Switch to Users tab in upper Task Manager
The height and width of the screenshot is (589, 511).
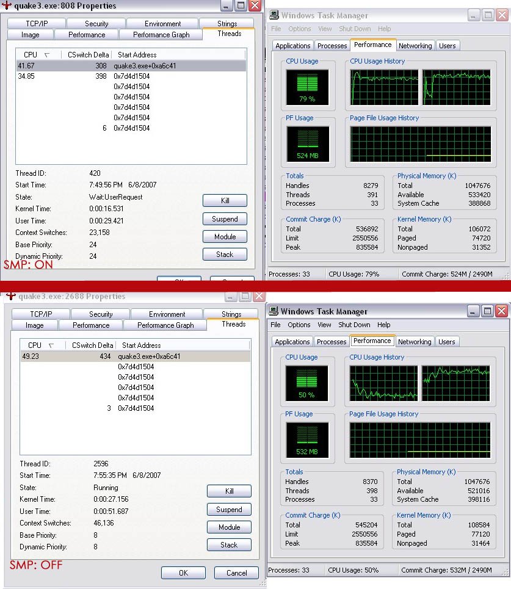(447, 45)
